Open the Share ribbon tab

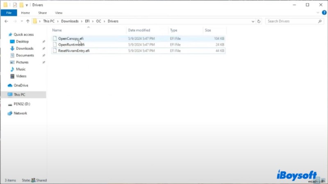coord(43,13)
